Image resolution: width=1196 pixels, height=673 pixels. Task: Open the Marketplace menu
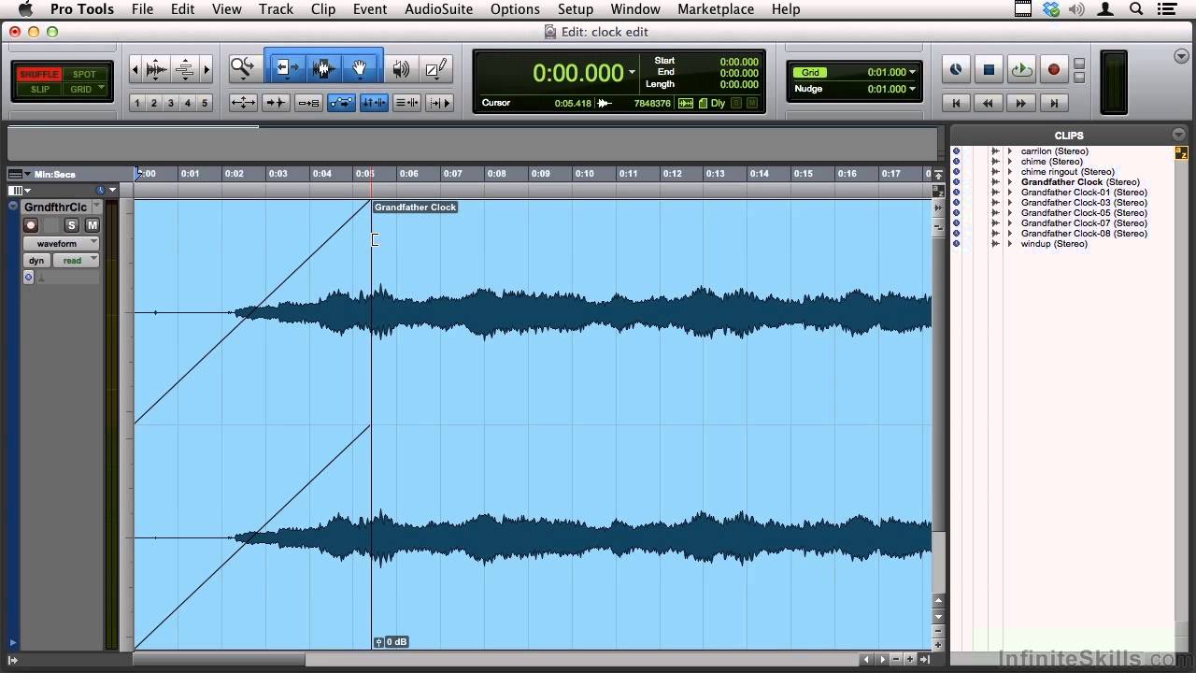pos(716,9)
